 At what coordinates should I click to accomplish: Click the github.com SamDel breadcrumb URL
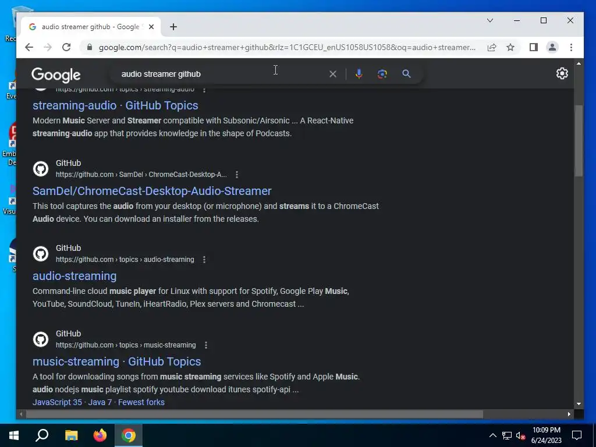(141, 175)
